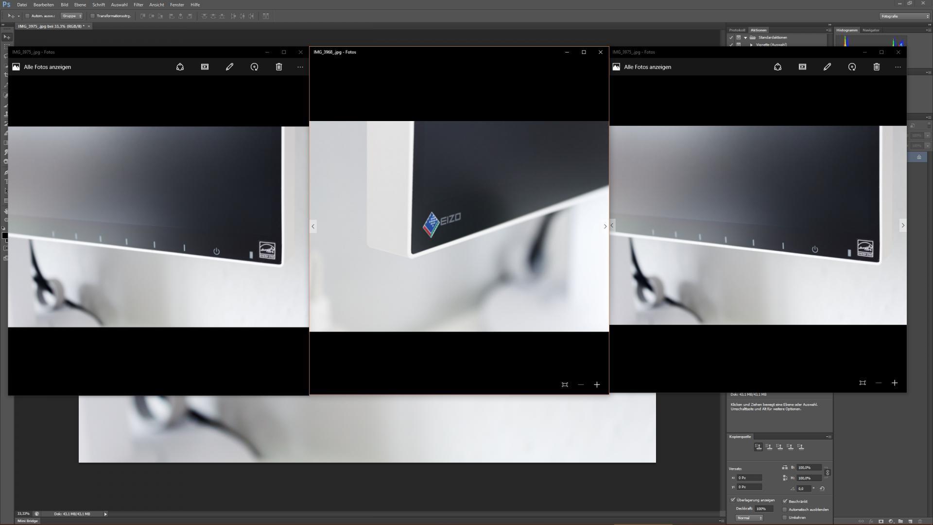Screen dimensions: 933x525
Task: Open Gruppe dropdown in options bar
Action: pyautogui.click(x=72, y=16)
